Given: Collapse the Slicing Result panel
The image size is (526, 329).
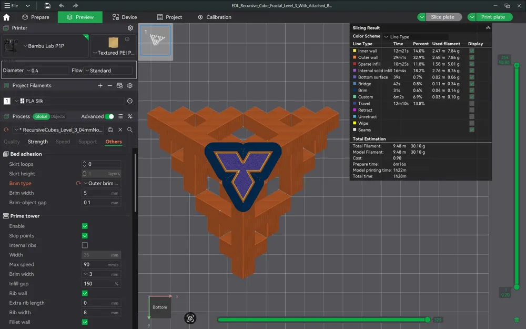Looking at the screenshot, I should pos(488,28).
